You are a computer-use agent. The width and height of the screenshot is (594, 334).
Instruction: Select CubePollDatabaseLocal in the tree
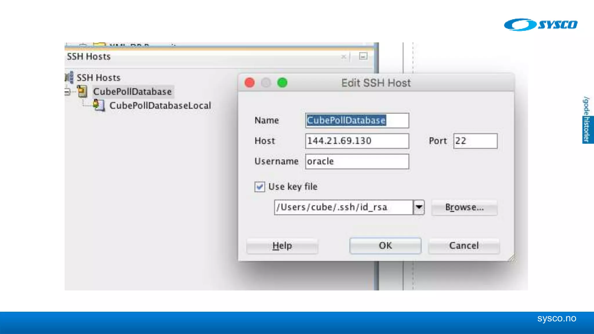point(160,106)
